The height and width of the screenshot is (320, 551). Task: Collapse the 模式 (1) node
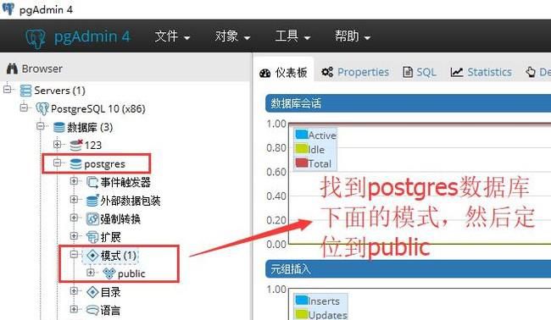pyautogui.click(x=74, y=254)
